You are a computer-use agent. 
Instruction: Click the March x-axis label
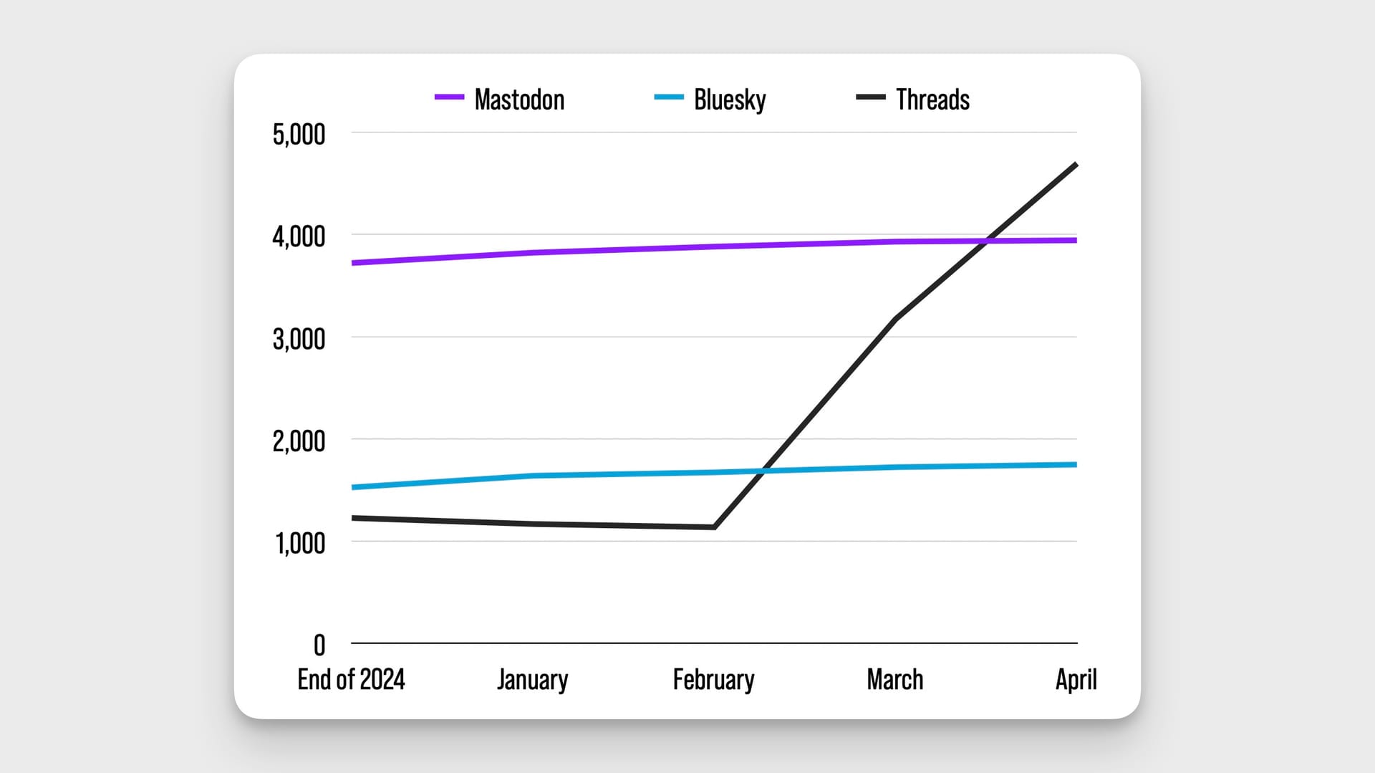894,679
